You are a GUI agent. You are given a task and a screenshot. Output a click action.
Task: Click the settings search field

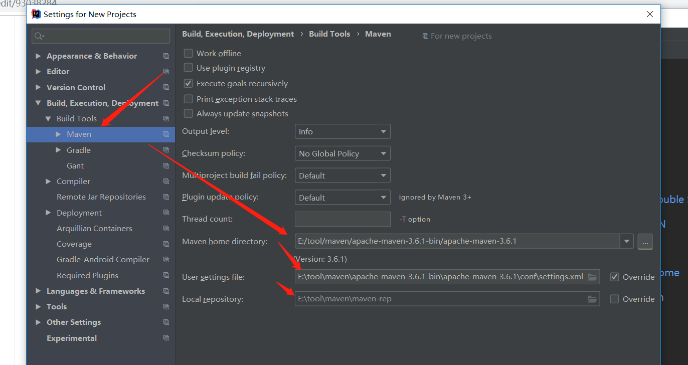(101, 36)
